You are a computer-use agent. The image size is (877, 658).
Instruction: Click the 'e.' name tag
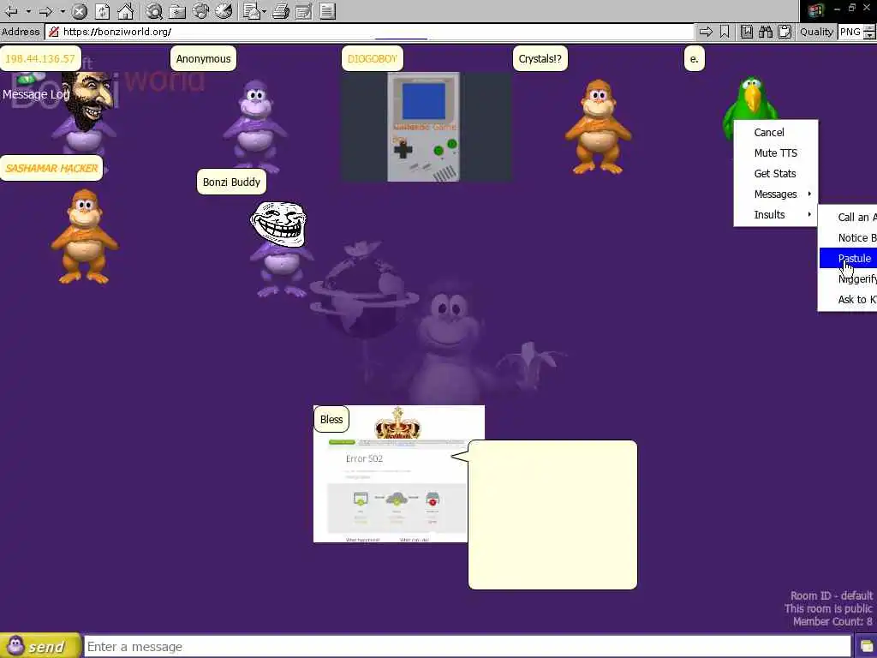point(694,59)
